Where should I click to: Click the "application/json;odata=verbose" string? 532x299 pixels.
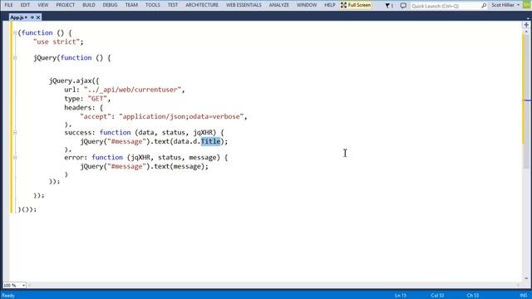[181, 116]
